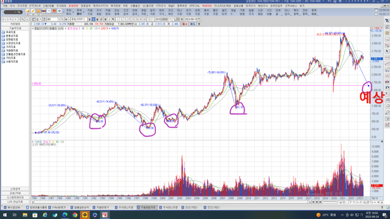This screenshot has height=219, width=390.
Task: Toggle the blue highlighted period button in chart toolbar
Action: pyautogui.click(x=93, y=19)
